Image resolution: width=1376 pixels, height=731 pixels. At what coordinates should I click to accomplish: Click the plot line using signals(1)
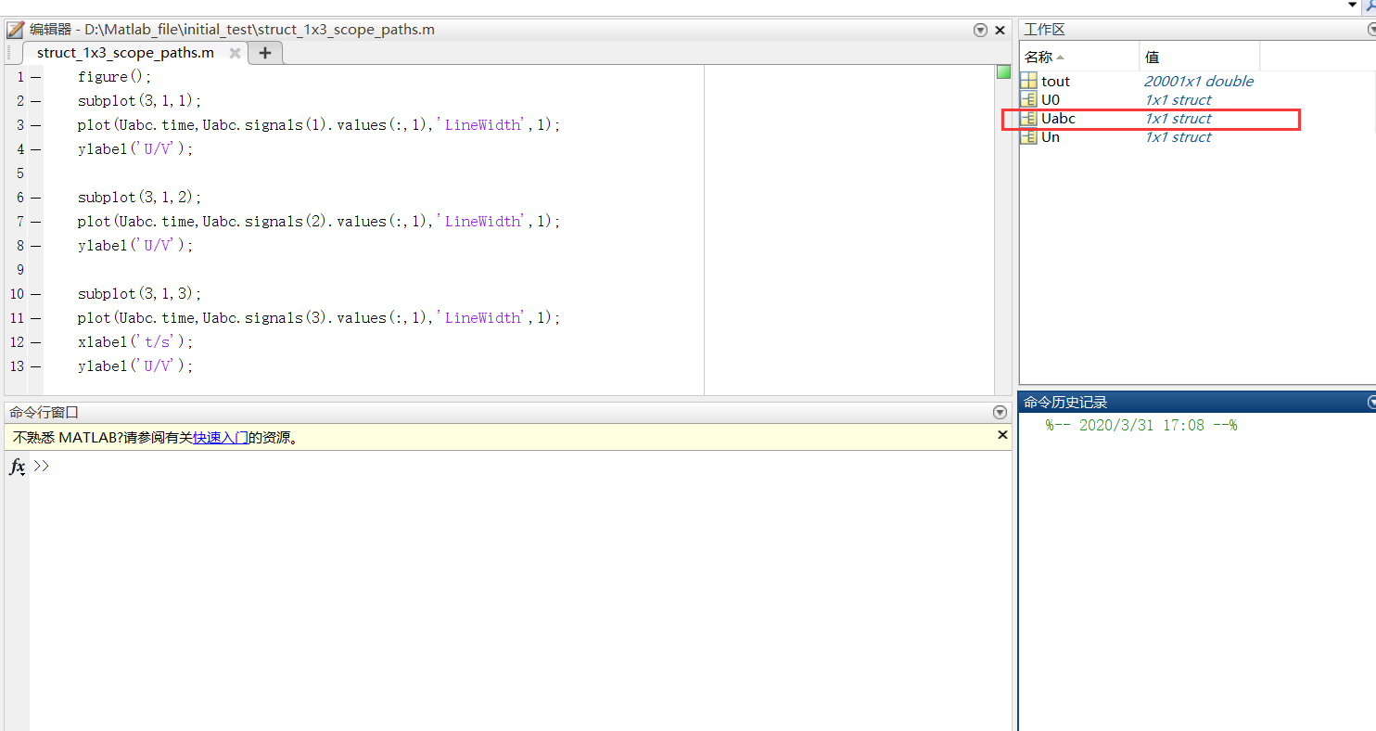(x=319, y=125)
